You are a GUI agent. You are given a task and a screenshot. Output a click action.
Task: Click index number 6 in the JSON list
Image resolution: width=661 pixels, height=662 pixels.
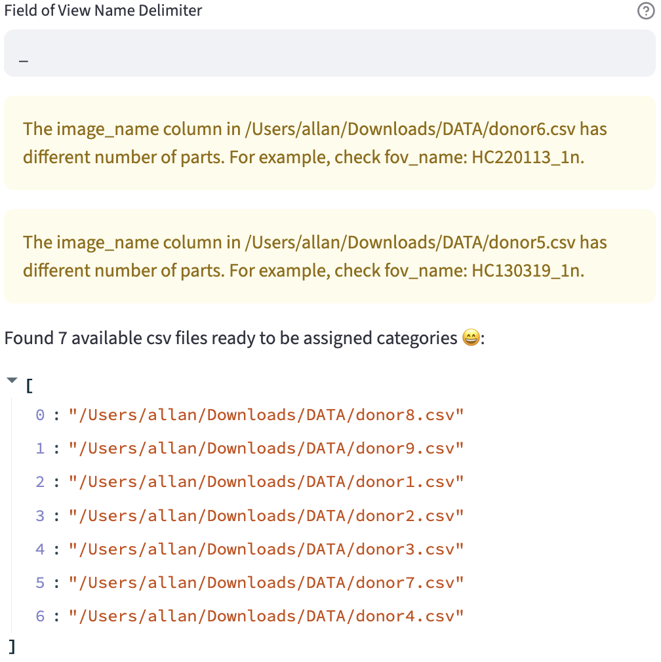coord(40,616)
